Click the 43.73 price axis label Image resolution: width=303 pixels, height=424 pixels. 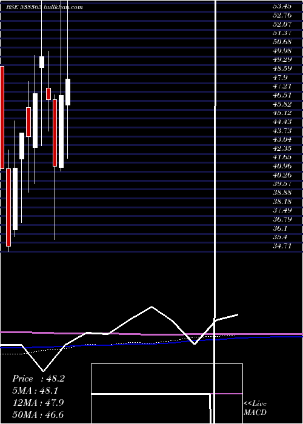(282, 131)
